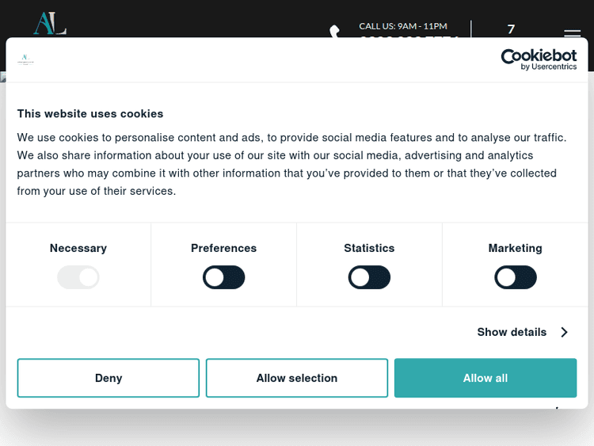Click the phone handset icon
Viewport: 594px width, 446px height.
(335, 32)
